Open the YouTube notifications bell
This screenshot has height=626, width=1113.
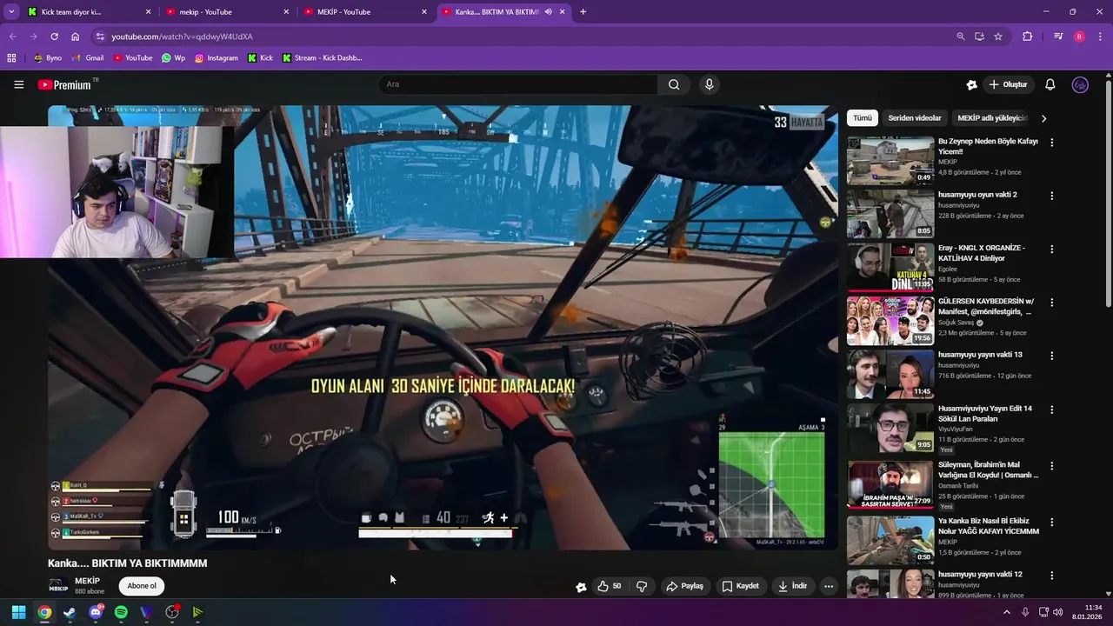point(1050,84)
